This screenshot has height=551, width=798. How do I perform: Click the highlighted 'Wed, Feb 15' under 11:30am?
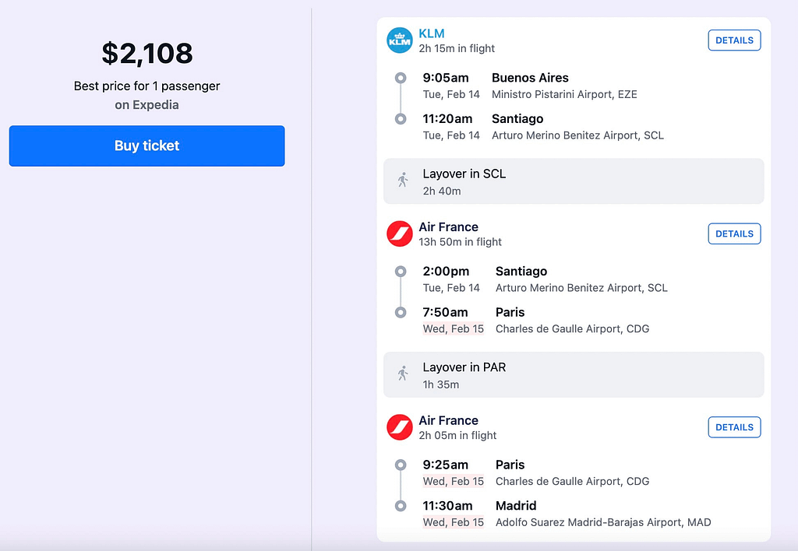click(454, 522)
